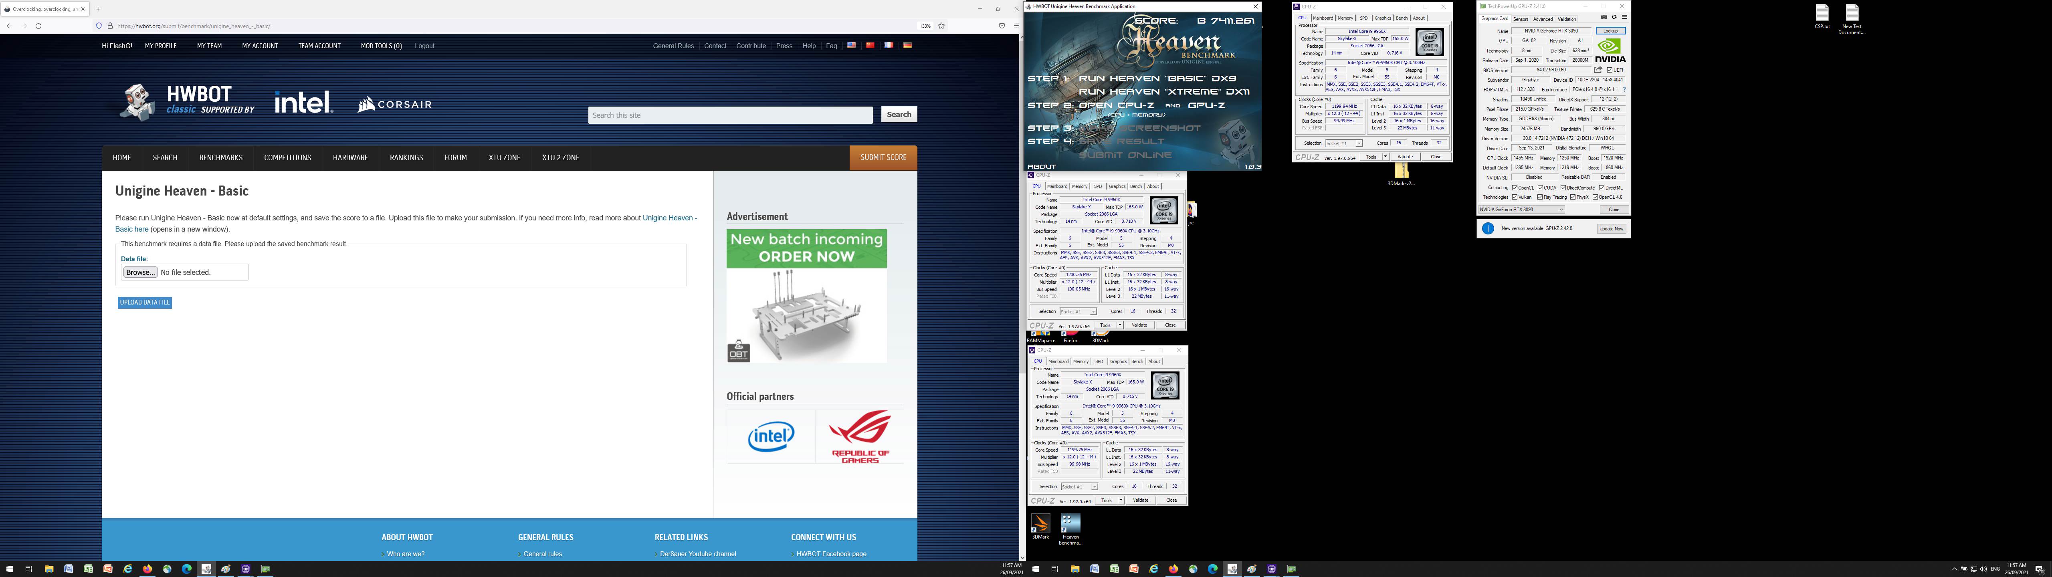Open Paint from left monitor taskbar

pos(226,569)
